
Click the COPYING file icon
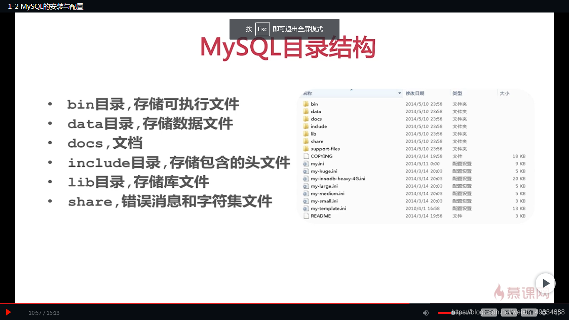click(306, 156)
